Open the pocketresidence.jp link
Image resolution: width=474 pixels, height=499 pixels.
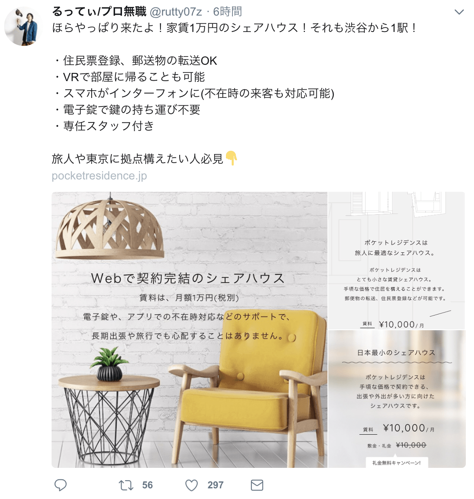point(99,175)
